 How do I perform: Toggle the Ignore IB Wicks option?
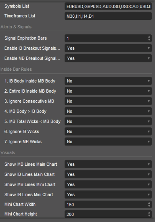(109, 131)
